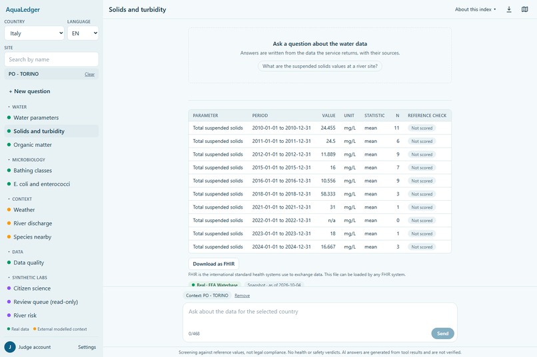Image resolution: width=537 pixels, height=357 pixels.
Task: Open Citizen science lab
Action: 51,289
